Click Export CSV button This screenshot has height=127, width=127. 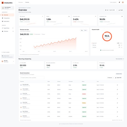118,78
